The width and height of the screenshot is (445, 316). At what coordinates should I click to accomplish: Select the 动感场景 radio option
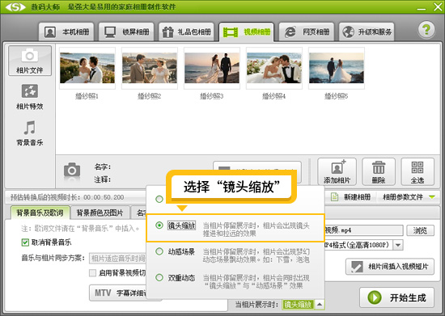[159, 251]
